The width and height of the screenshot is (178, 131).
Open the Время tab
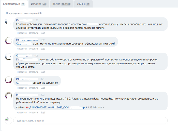click(61, 4)
